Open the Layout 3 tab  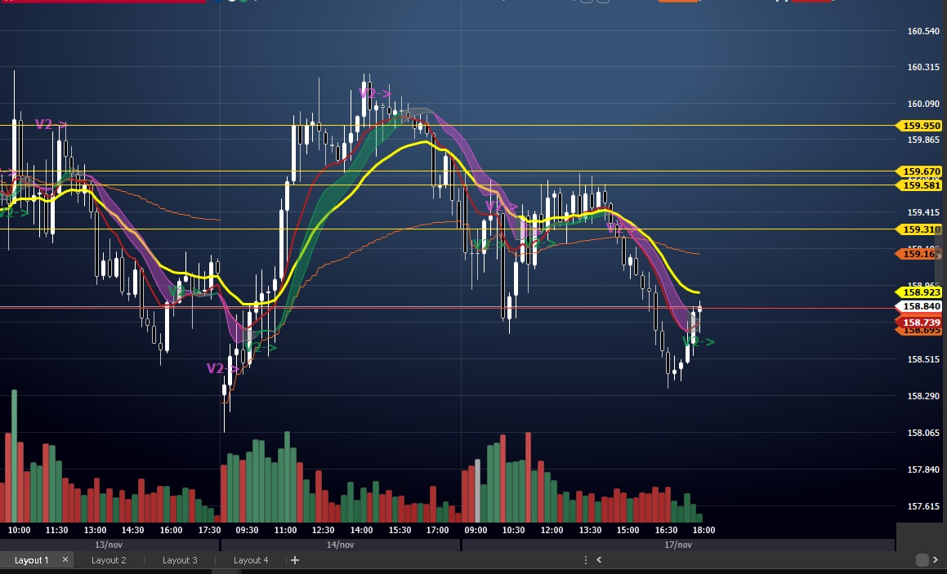click(180, 560)
